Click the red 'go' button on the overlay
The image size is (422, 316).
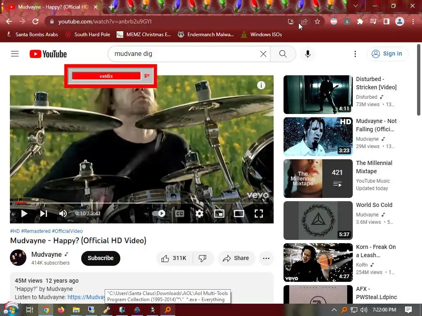point(147,75)
